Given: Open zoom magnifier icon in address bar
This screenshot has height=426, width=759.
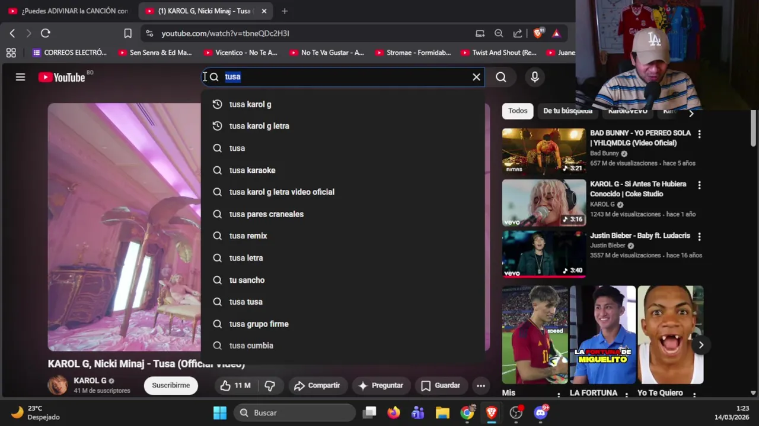Looking at the screenshot, I should tap(499, 34).
